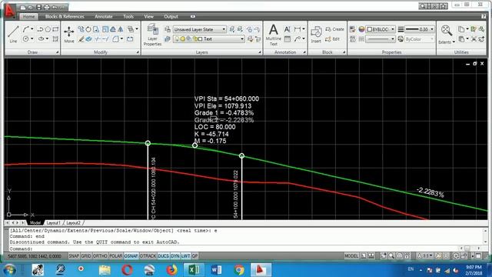The image size is (492, 277).
Task: Click the Undo icon in quick access toolbar
Action: click(55, 7)
